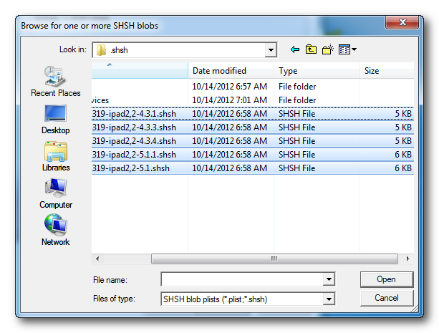Open Computer in the places bar
Screen dimensions: 439x333
[55, 193]
